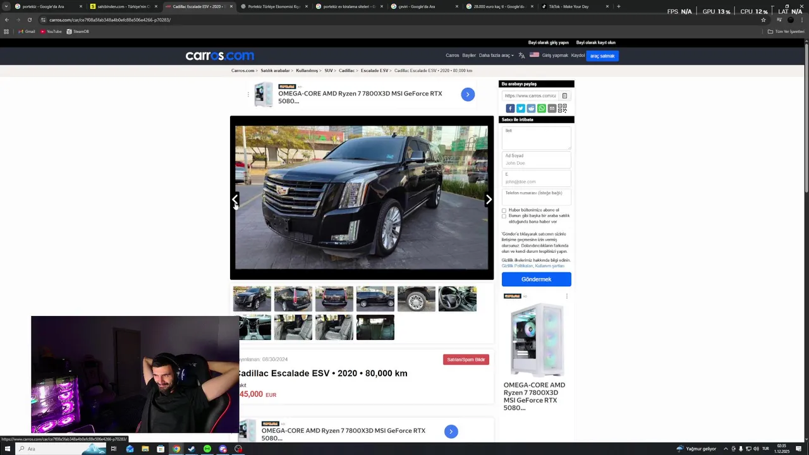Share listing by email icon
809x455 pixels.
pyautogui.click(x=552, y=108)
